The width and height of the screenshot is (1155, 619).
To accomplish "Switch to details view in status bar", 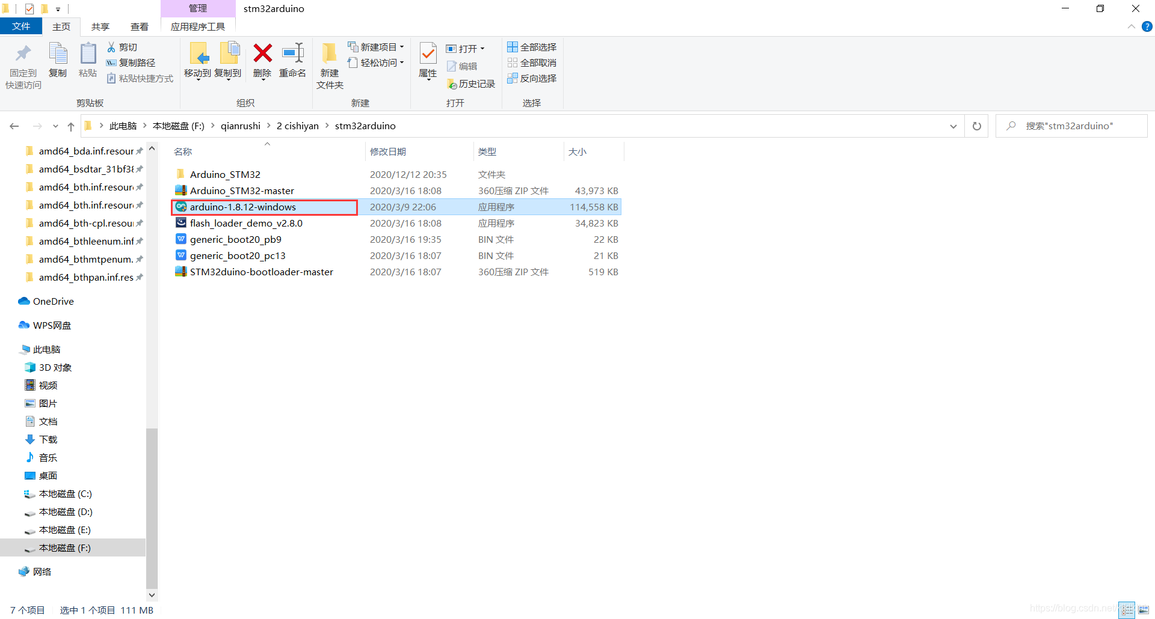I will pos(1127,610).
